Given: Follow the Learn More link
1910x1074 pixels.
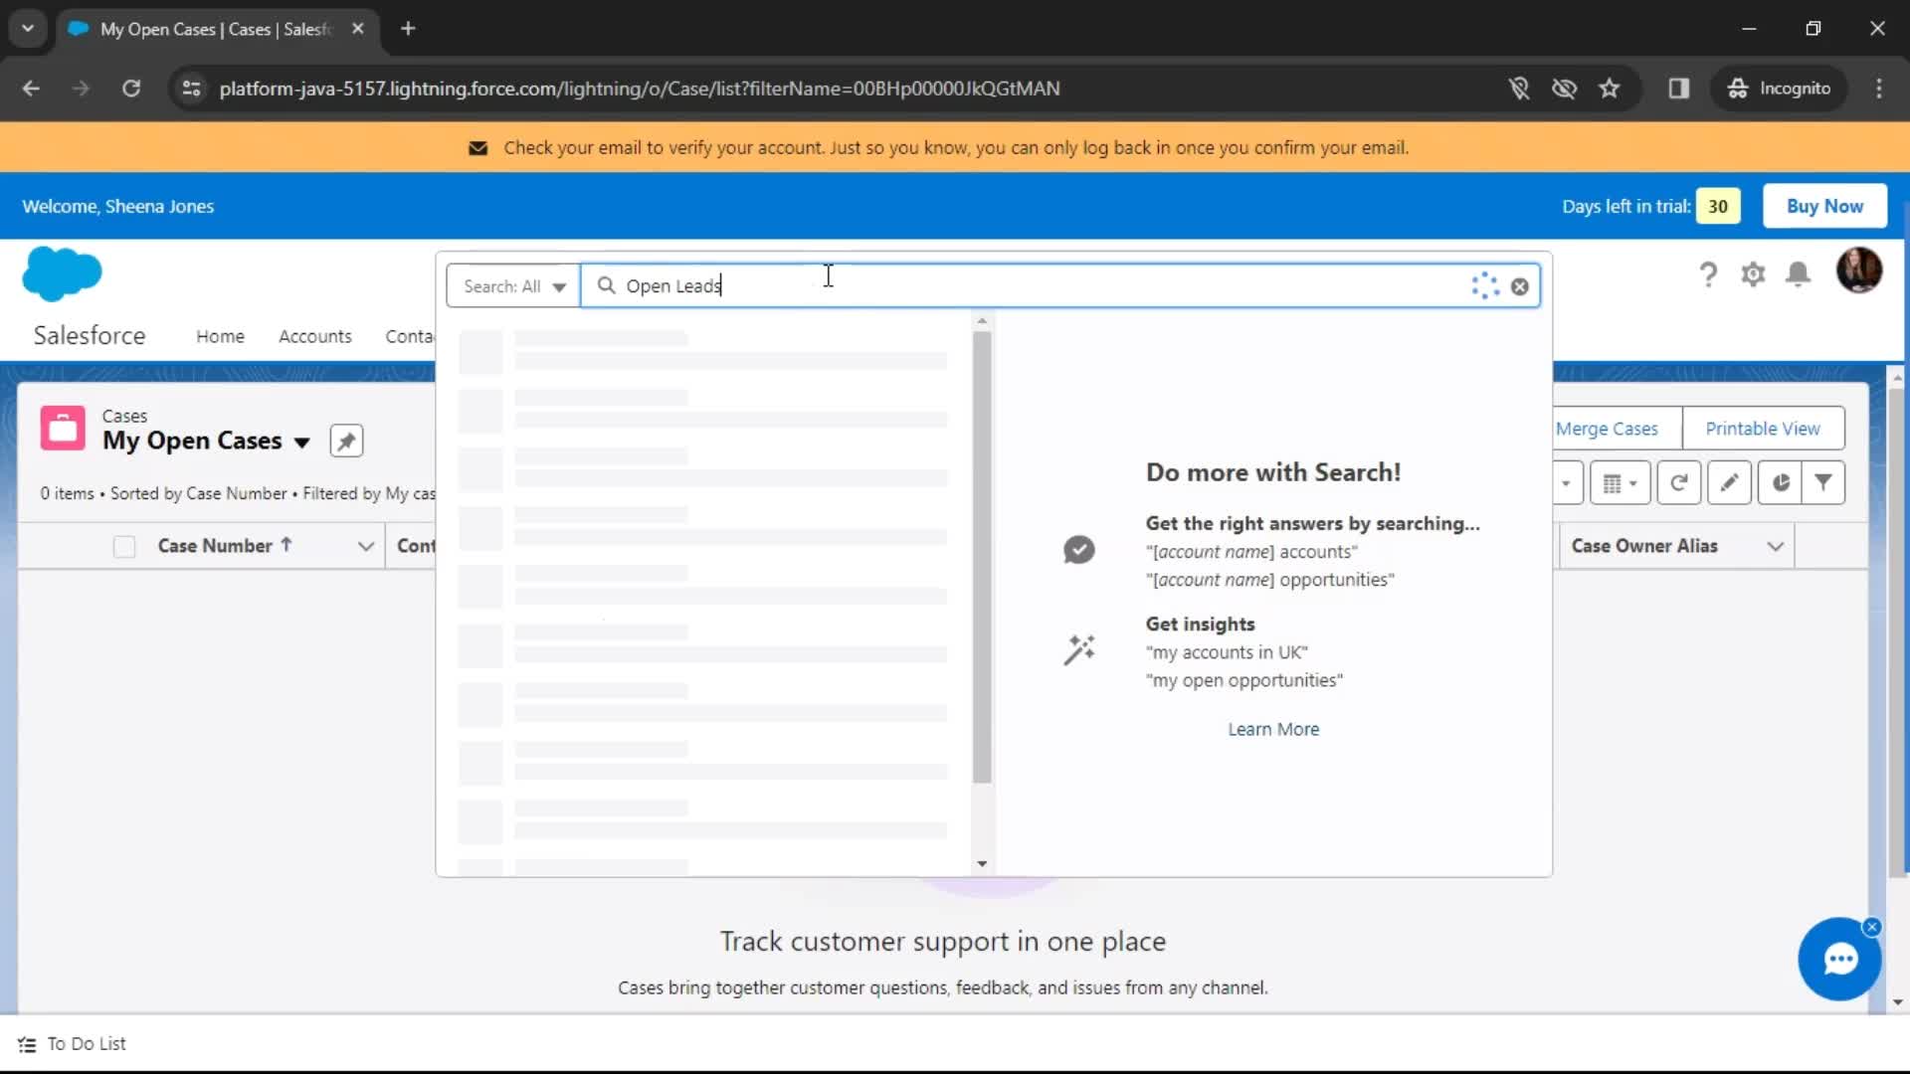Looking at the screenshot, I should 1273,729.
